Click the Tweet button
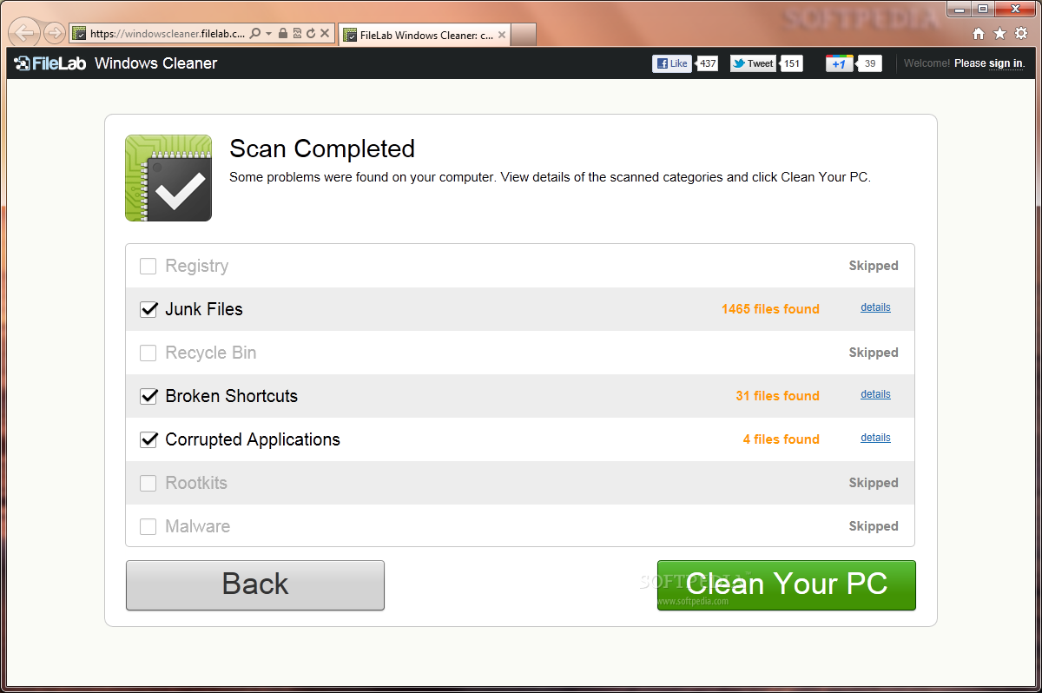This screenshot has width=1042, height=693. (x=753, y=63)
